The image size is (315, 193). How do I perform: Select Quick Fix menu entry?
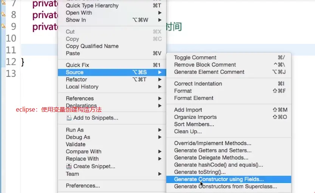(x=78, y=65)
